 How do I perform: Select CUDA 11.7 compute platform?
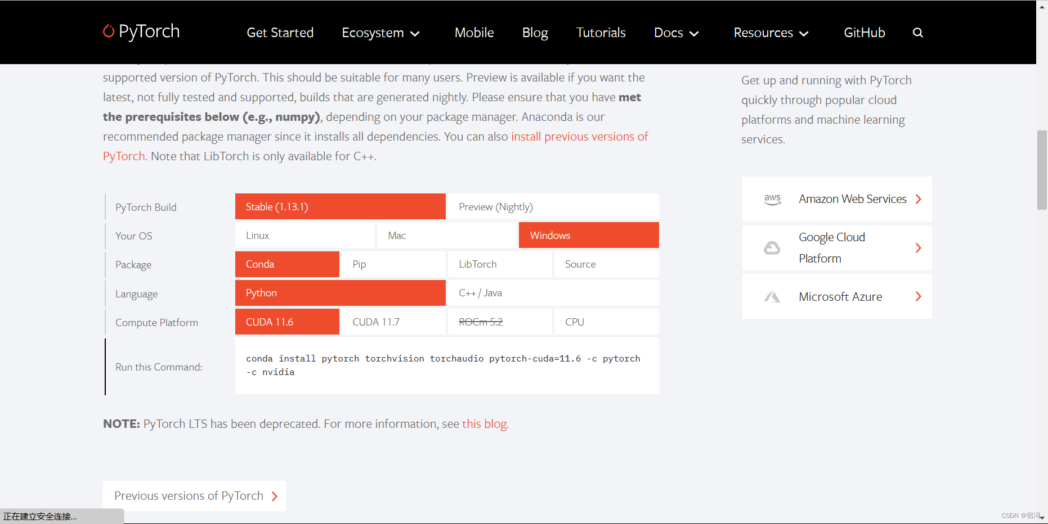[393, 322]
